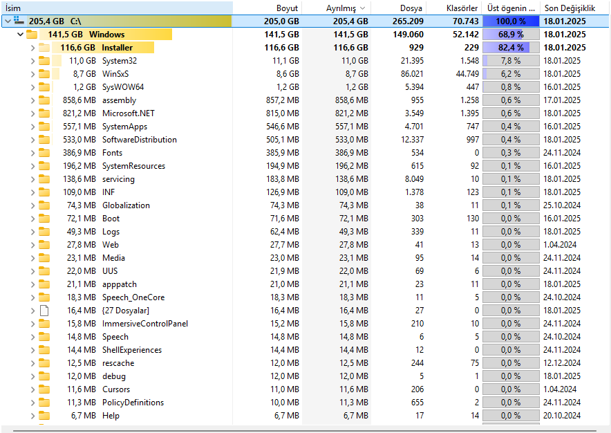Click the 44.749 folders count for WinSxS
Image resolution: width=611 pixels, height=433 pixels.
pyautogui.click(x=467, y=74)
